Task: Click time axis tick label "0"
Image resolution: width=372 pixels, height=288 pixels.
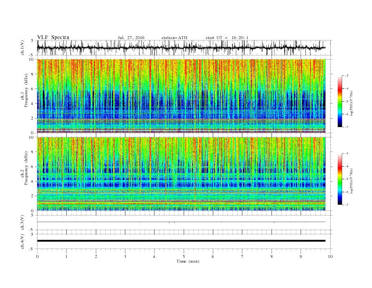Action: (37, 256)
